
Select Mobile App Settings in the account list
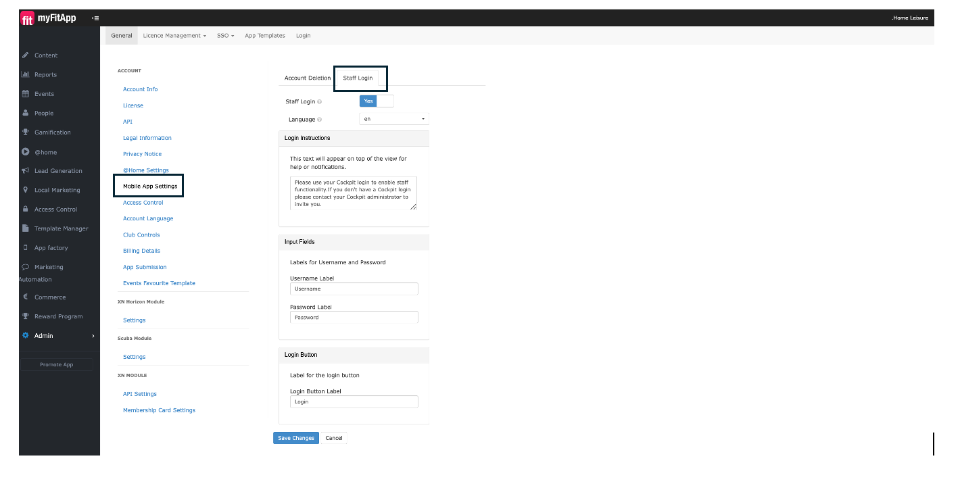[x=150, y=186]
